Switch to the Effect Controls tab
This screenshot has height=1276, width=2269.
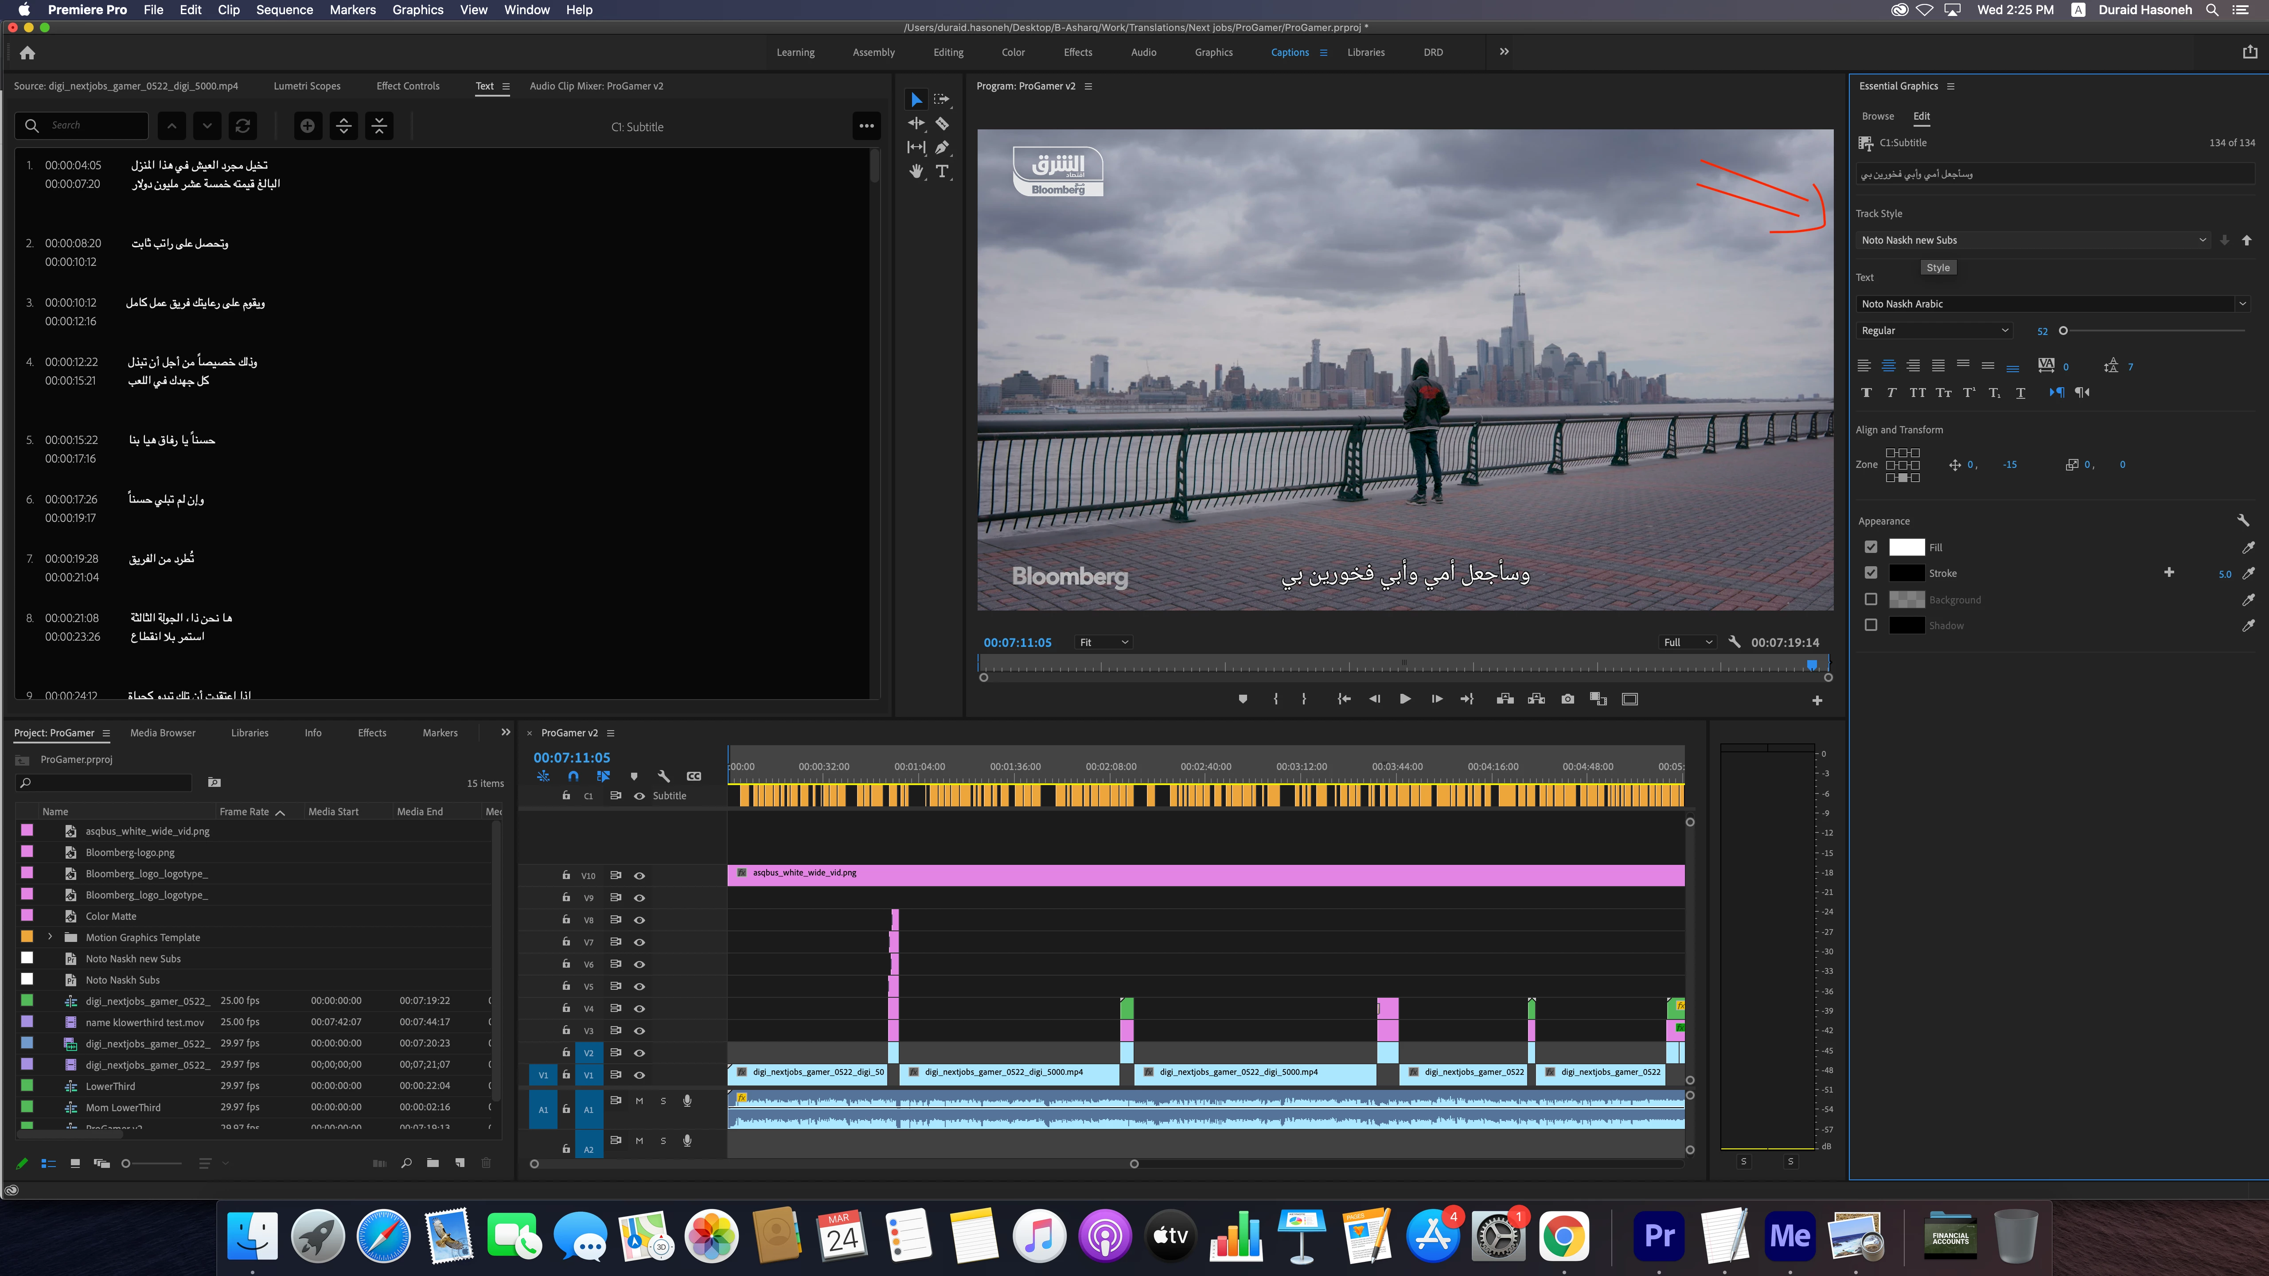coord(407,86)
